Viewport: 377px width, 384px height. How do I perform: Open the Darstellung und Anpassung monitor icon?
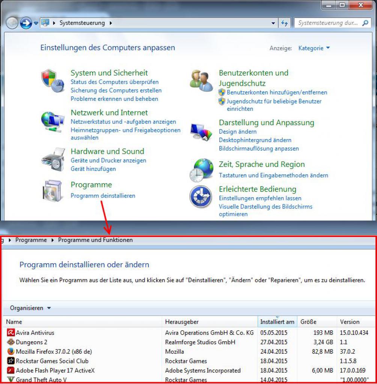tap(201, 132)
